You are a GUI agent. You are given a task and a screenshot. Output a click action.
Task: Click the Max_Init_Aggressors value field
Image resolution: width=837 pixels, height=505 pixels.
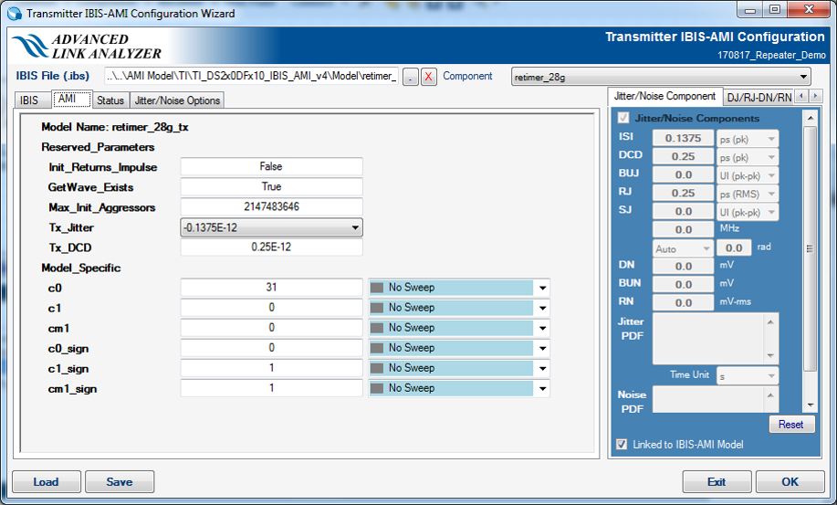coord(272,206)
